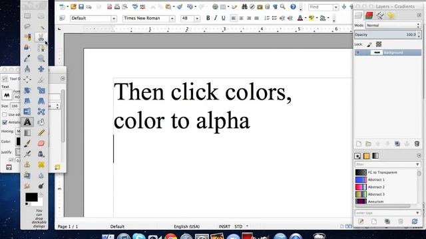The image size is (426, 239).
Task: Align text left in Writer
Action: [234, 18]
